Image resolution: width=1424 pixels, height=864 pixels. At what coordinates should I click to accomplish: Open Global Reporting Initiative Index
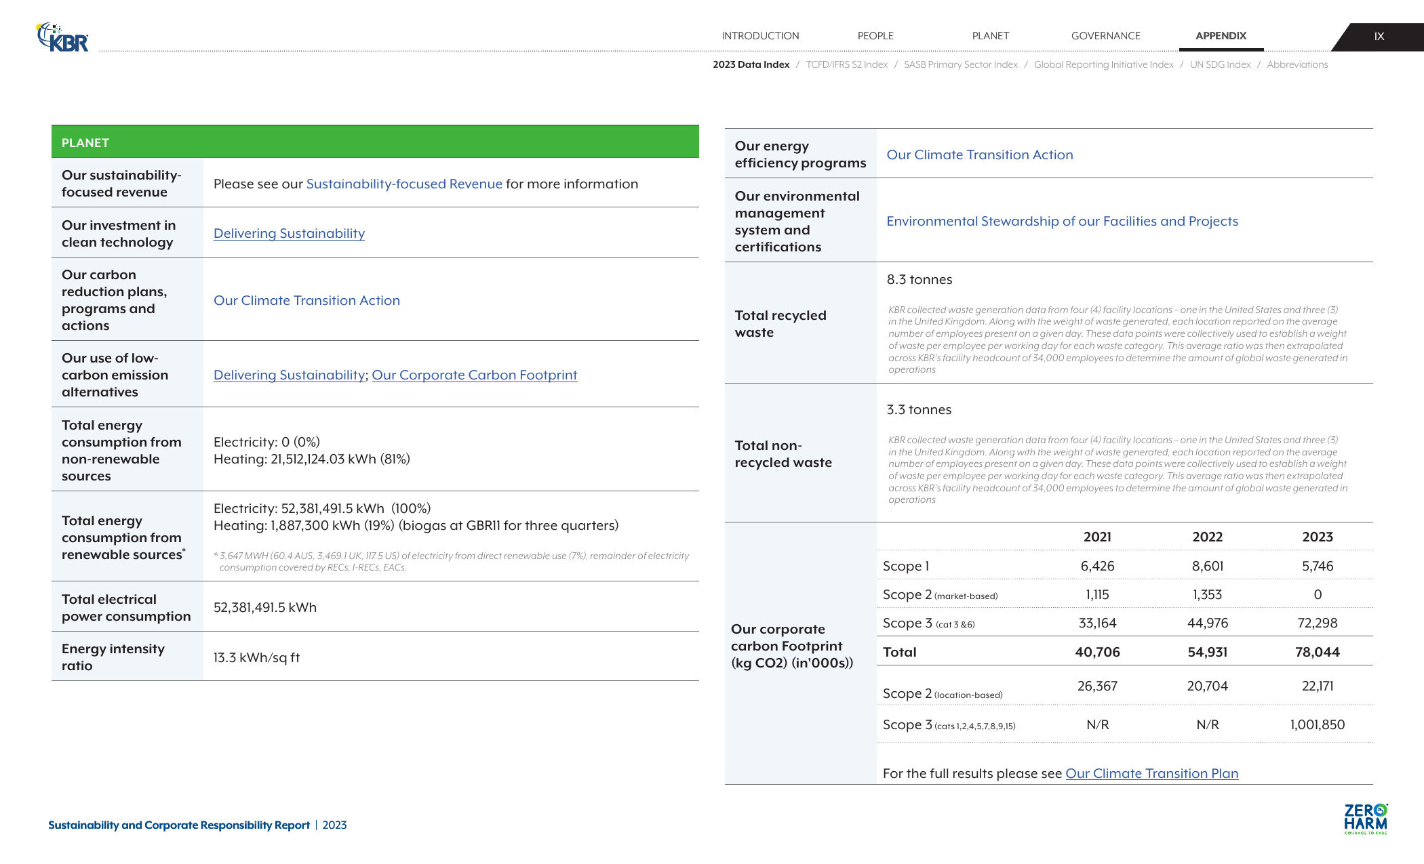tap(1103, 64)
